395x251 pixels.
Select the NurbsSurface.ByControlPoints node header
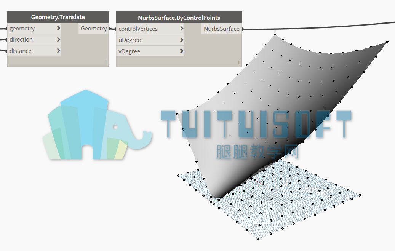point(179,18)
